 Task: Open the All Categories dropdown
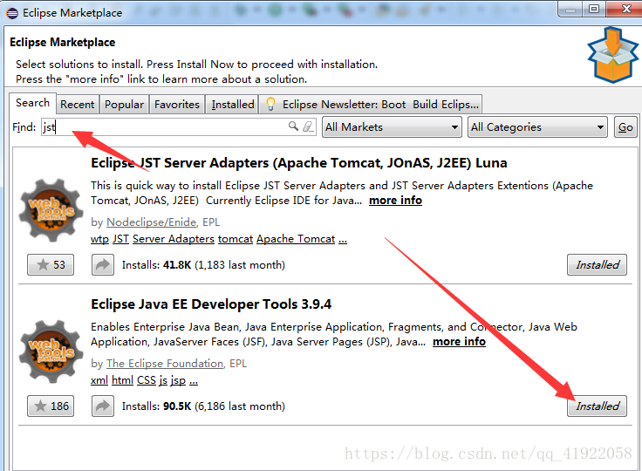[537, 127]
